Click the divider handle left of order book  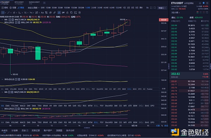169,66
